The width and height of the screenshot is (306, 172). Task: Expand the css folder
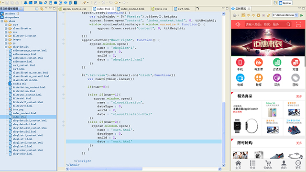(x=6, y=32)
